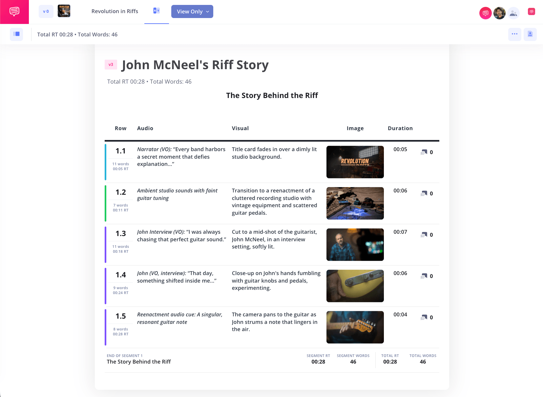Screen dimensions: 543x397
Task: Open the Revolution in Riffs title card image
Action: click(355, 162)
